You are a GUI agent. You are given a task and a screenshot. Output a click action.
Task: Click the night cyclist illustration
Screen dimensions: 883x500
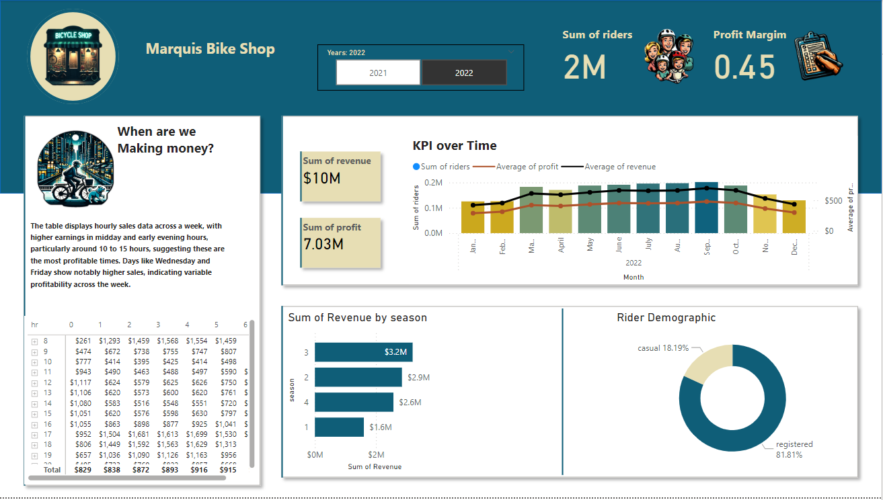[x=75, y=168]
